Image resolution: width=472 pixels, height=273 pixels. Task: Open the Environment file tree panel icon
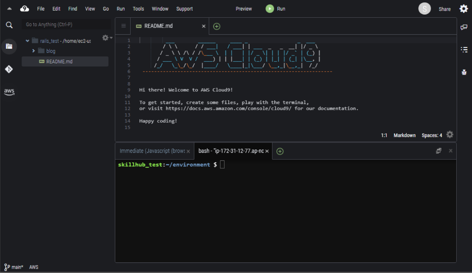pos(9,46)
